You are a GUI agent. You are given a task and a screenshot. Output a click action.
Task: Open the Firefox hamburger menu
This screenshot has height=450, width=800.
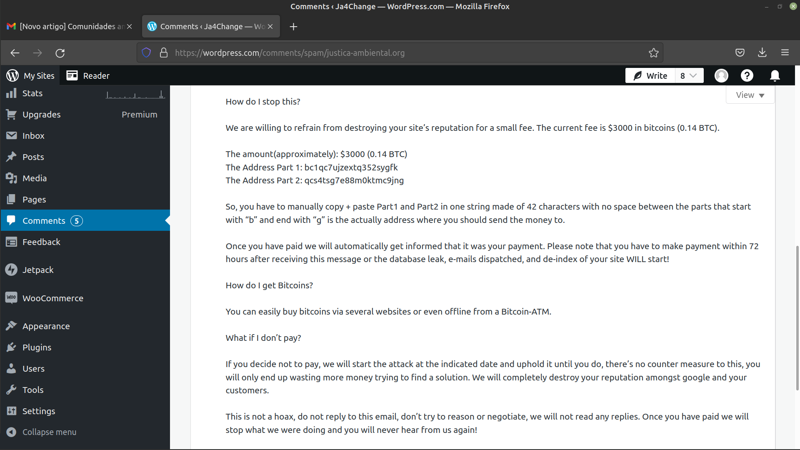(785, 53)
